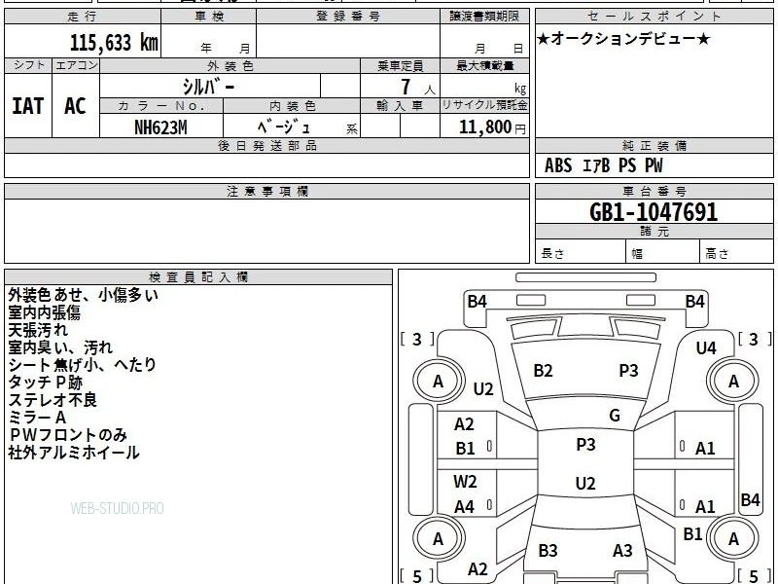Click the エアコン header cell
The width and height of the screenshot is (778, 584).
click(x=76, y=65)
